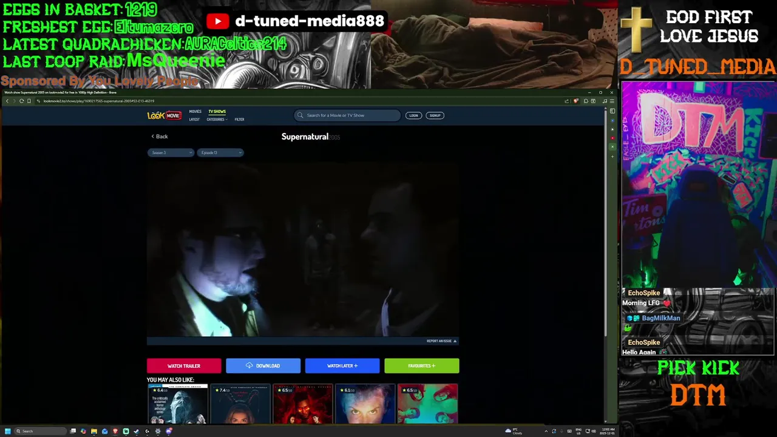
Task: Click Watch Trailer button
Action: [x=184, y=365]
